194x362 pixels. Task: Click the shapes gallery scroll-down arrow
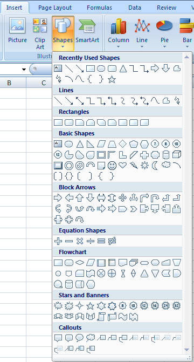point(186,350)
